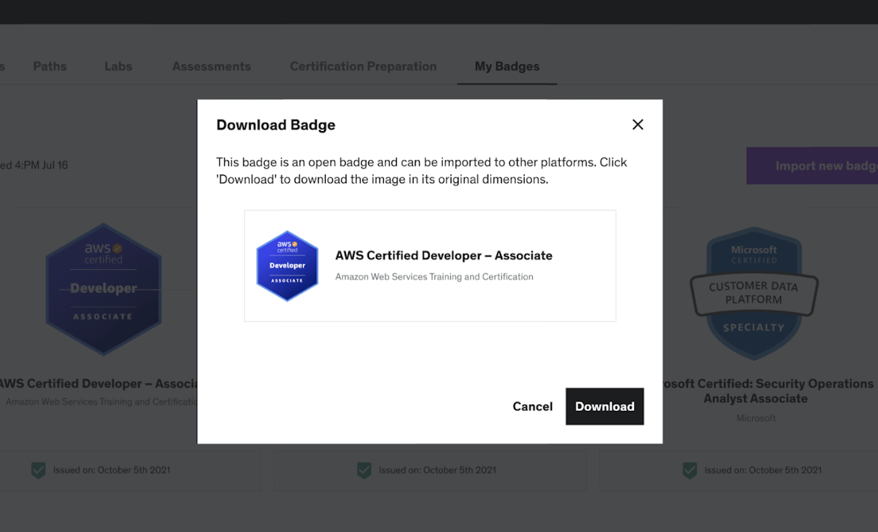The image size is (878, 532).
Task: Navigate to the Paths tab
Action: coord(50,67)
